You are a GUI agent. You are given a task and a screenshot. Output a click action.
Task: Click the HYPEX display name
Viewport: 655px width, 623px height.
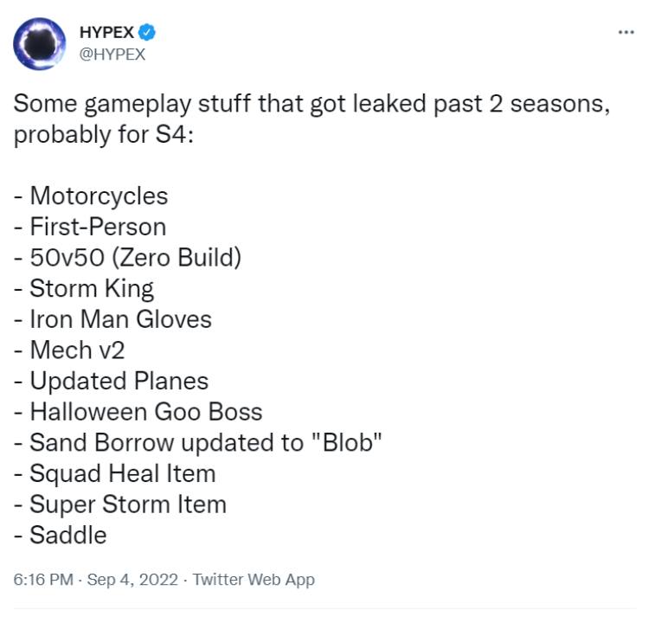[106, 33]
